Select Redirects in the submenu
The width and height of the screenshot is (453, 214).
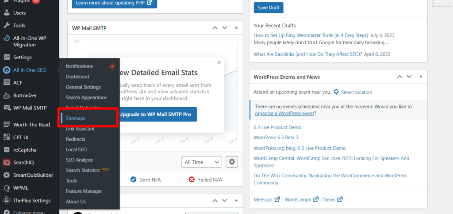point(75,139)
